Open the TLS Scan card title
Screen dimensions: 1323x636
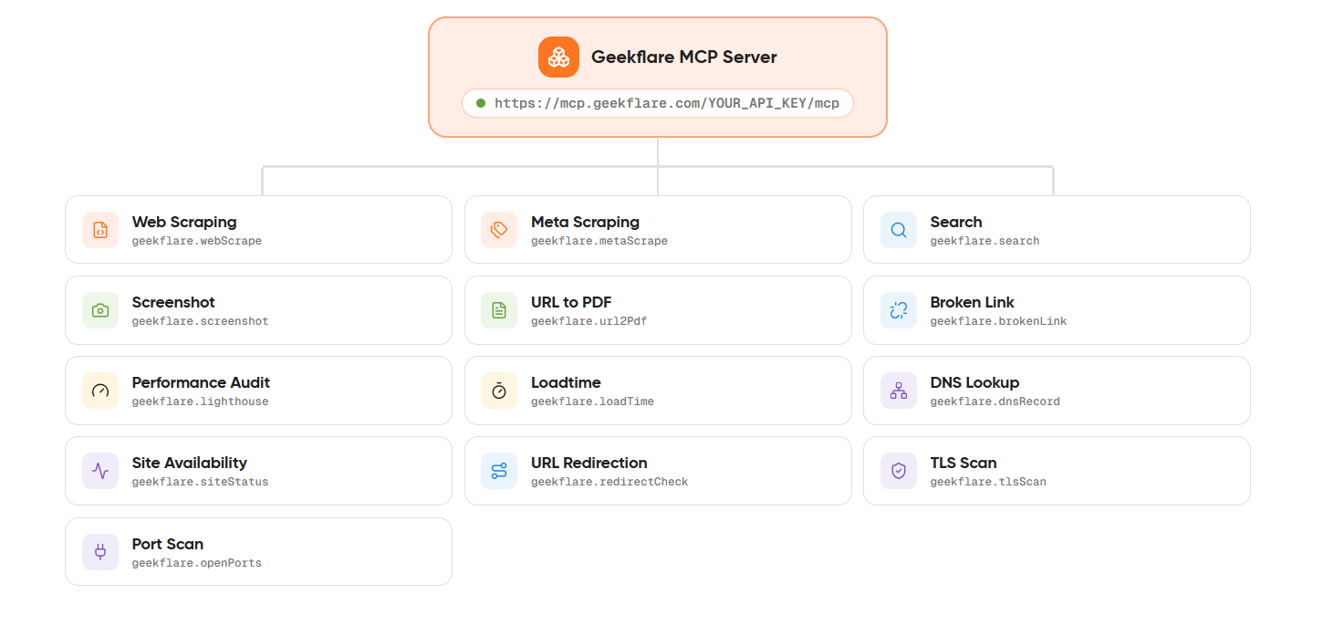coord(964,463)
